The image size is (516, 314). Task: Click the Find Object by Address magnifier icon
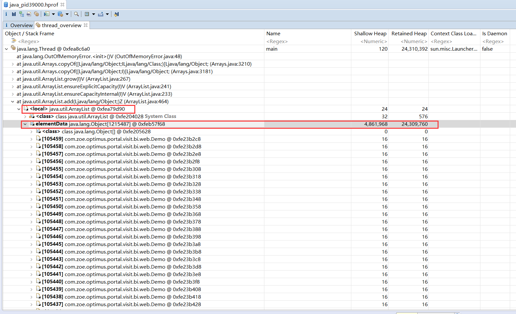coord(76,14)
